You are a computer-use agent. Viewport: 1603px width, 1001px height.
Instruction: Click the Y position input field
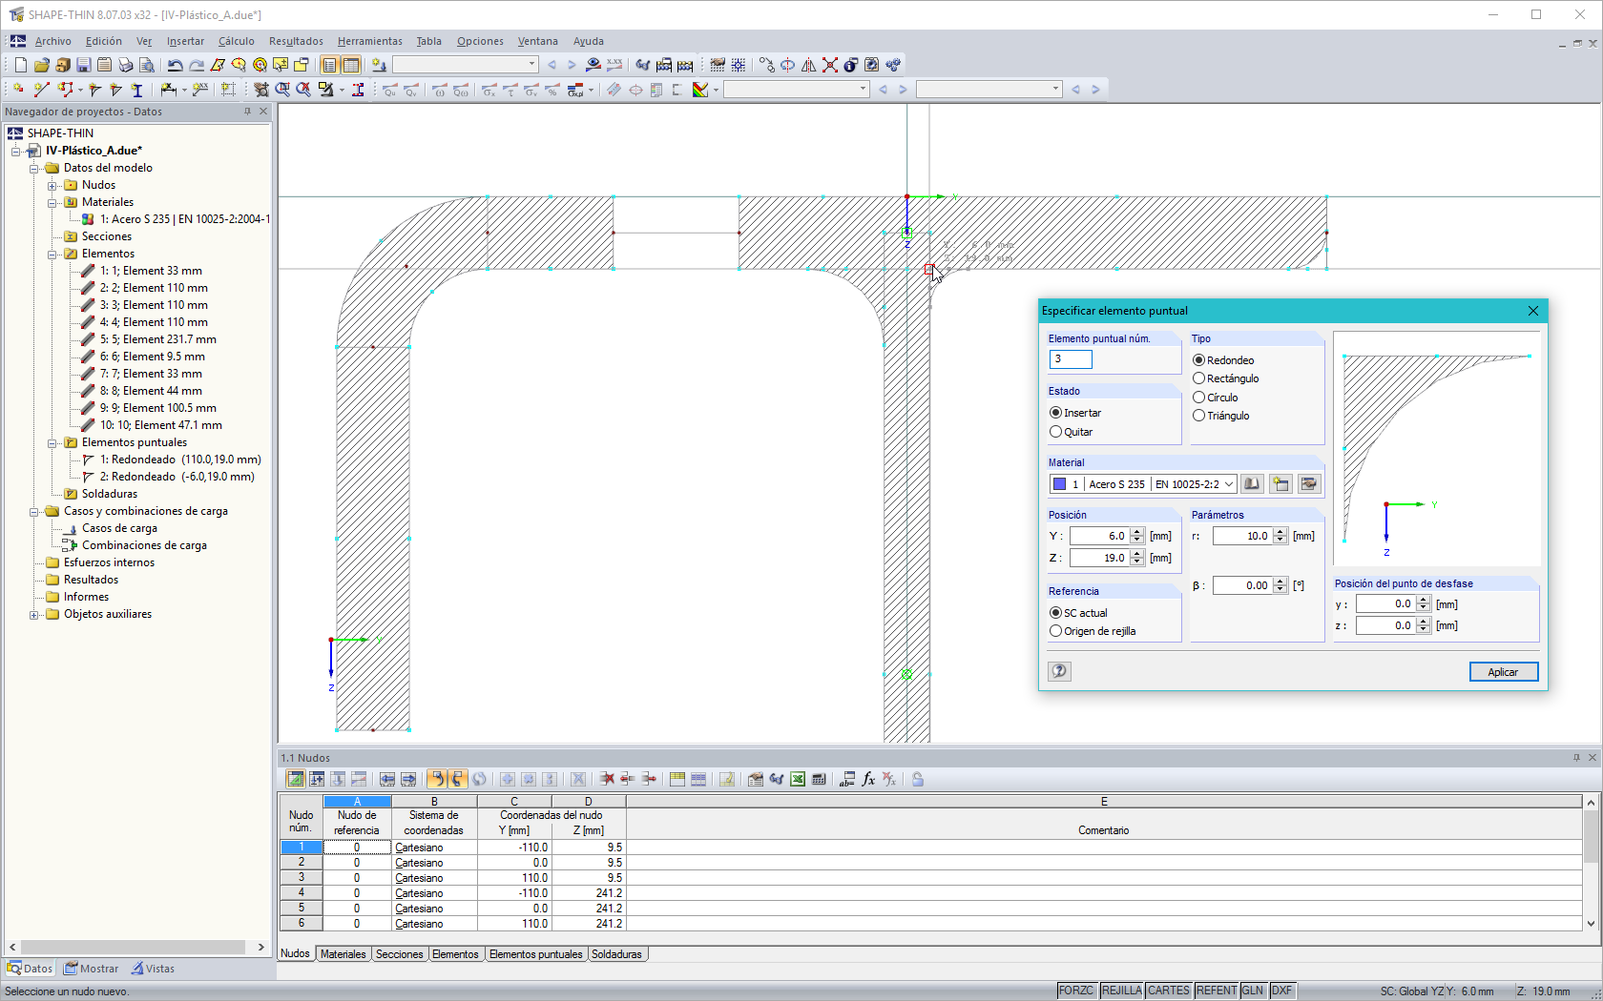[1099, 536]
